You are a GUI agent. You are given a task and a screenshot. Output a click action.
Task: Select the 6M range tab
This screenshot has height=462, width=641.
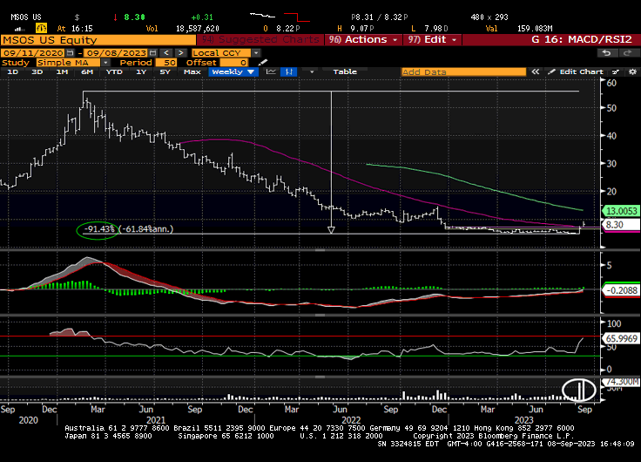pyautogui.click(x=87, y=71)
